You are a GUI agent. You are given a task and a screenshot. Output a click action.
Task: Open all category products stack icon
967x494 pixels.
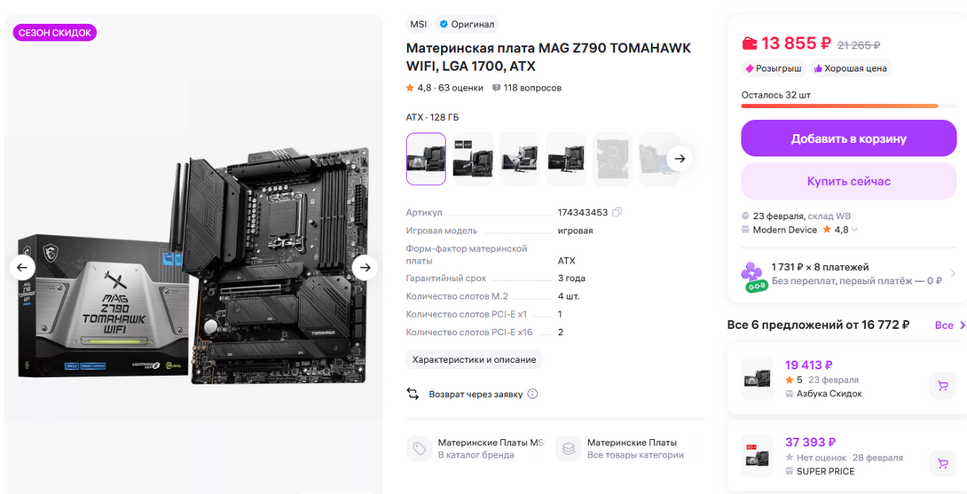(569, 449)
